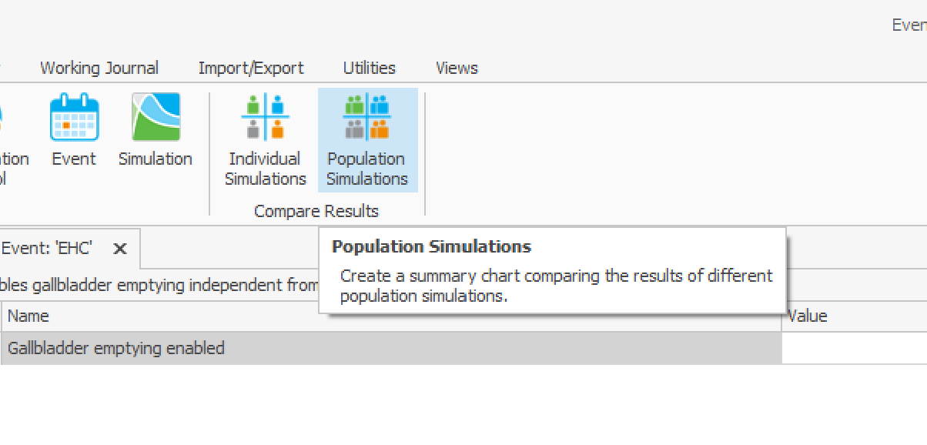927x445 pixels.
Task: Select the Event: 'EHC' document tab
Action: (x=47, y=248)
